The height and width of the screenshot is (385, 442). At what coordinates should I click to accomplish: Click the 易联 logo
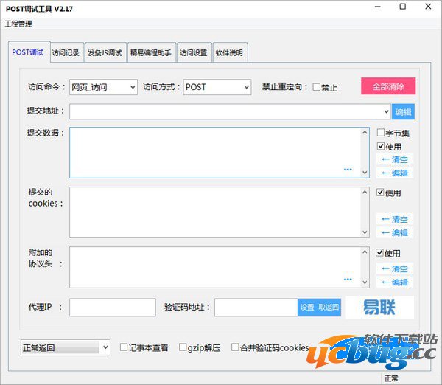[379, 308]
